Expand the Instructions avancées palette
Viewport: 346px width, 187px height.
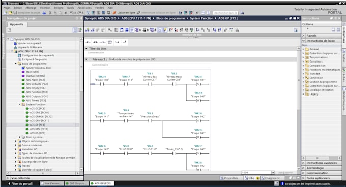click(303, 163)
